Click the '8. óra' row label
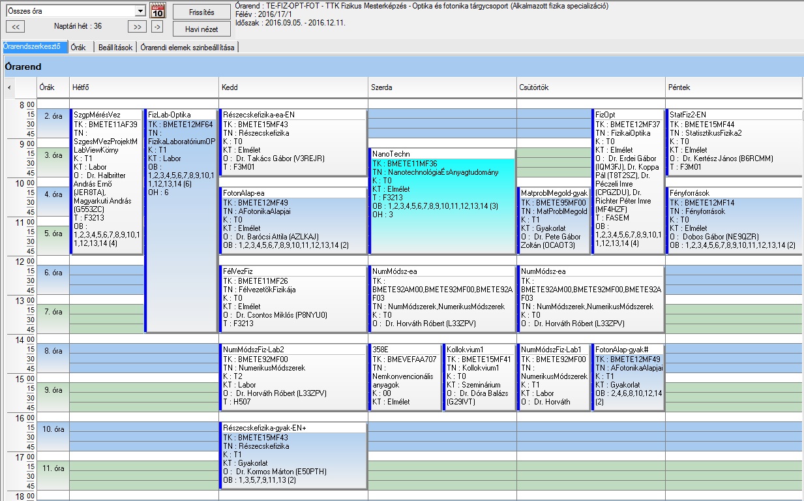The image size is (804, 501). point(53,358)
